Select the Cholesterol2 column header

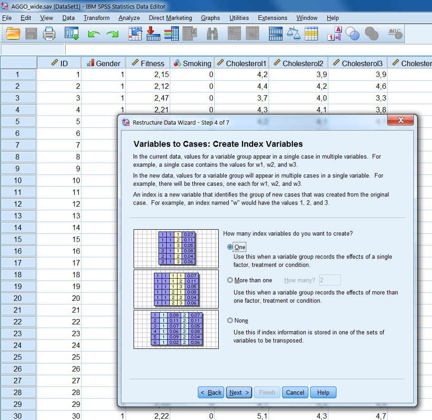[x=298, y=63]
